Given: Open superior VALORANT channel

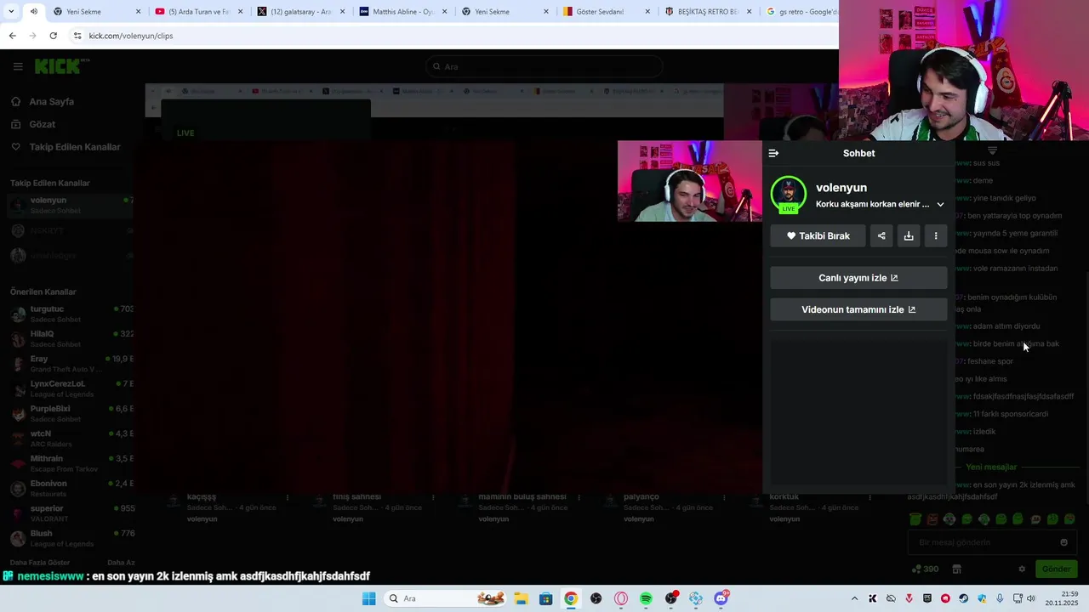Looking at the screenshot, I should point(71,513).
